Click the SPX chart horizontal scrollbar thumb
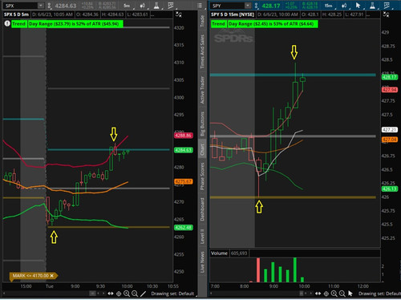Viewport: 401px width, 300px height. click(92, 294)
